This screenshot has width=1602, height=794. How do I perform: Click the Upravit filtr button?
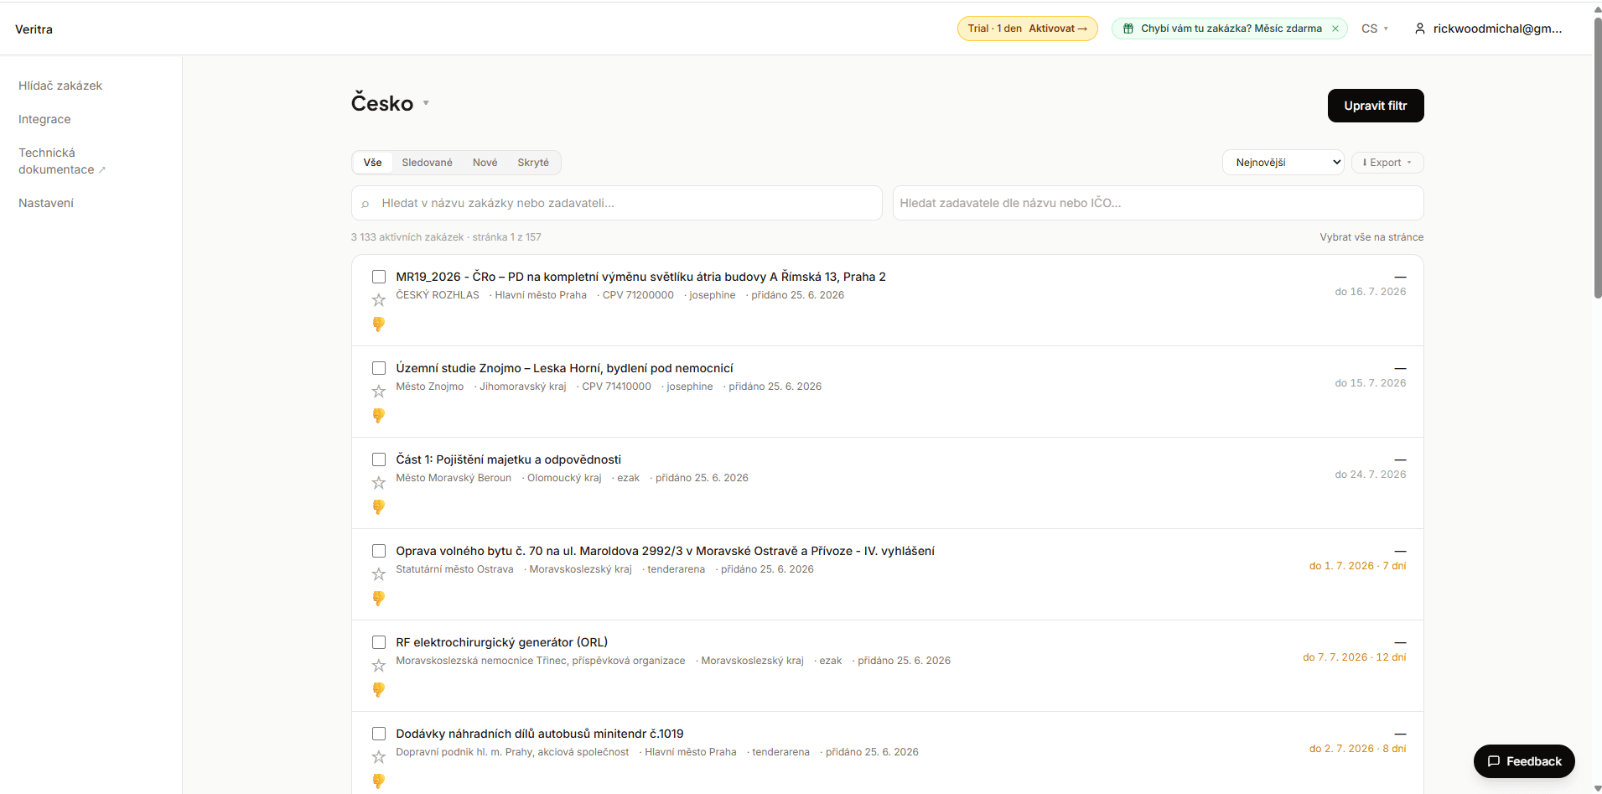click(1376, 106)
